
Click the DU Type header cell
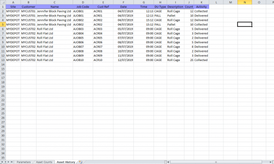point(160,7)
